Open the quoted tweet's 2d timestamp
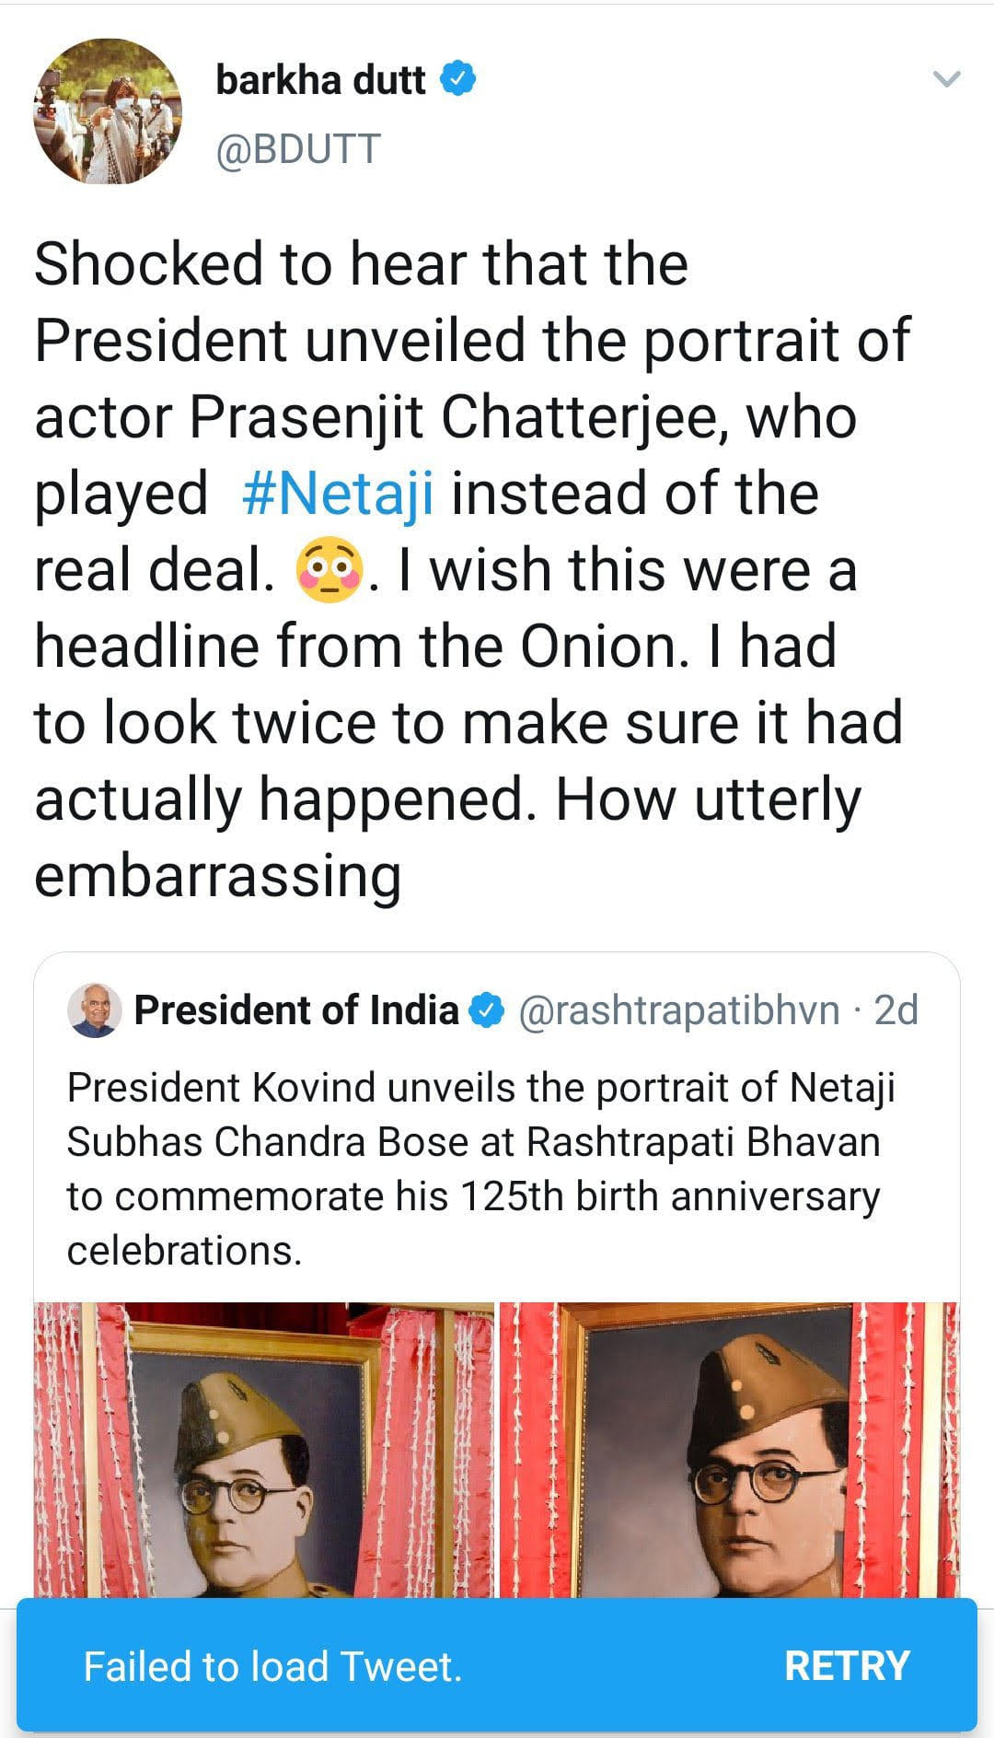994x1738 pixels. click(896, 1010)
